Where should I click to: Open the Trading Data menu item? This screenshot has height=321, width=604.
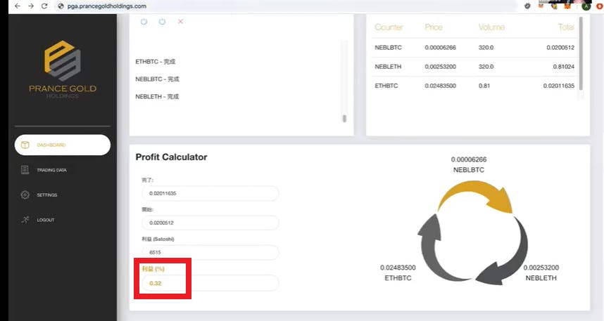coord(51,170)
